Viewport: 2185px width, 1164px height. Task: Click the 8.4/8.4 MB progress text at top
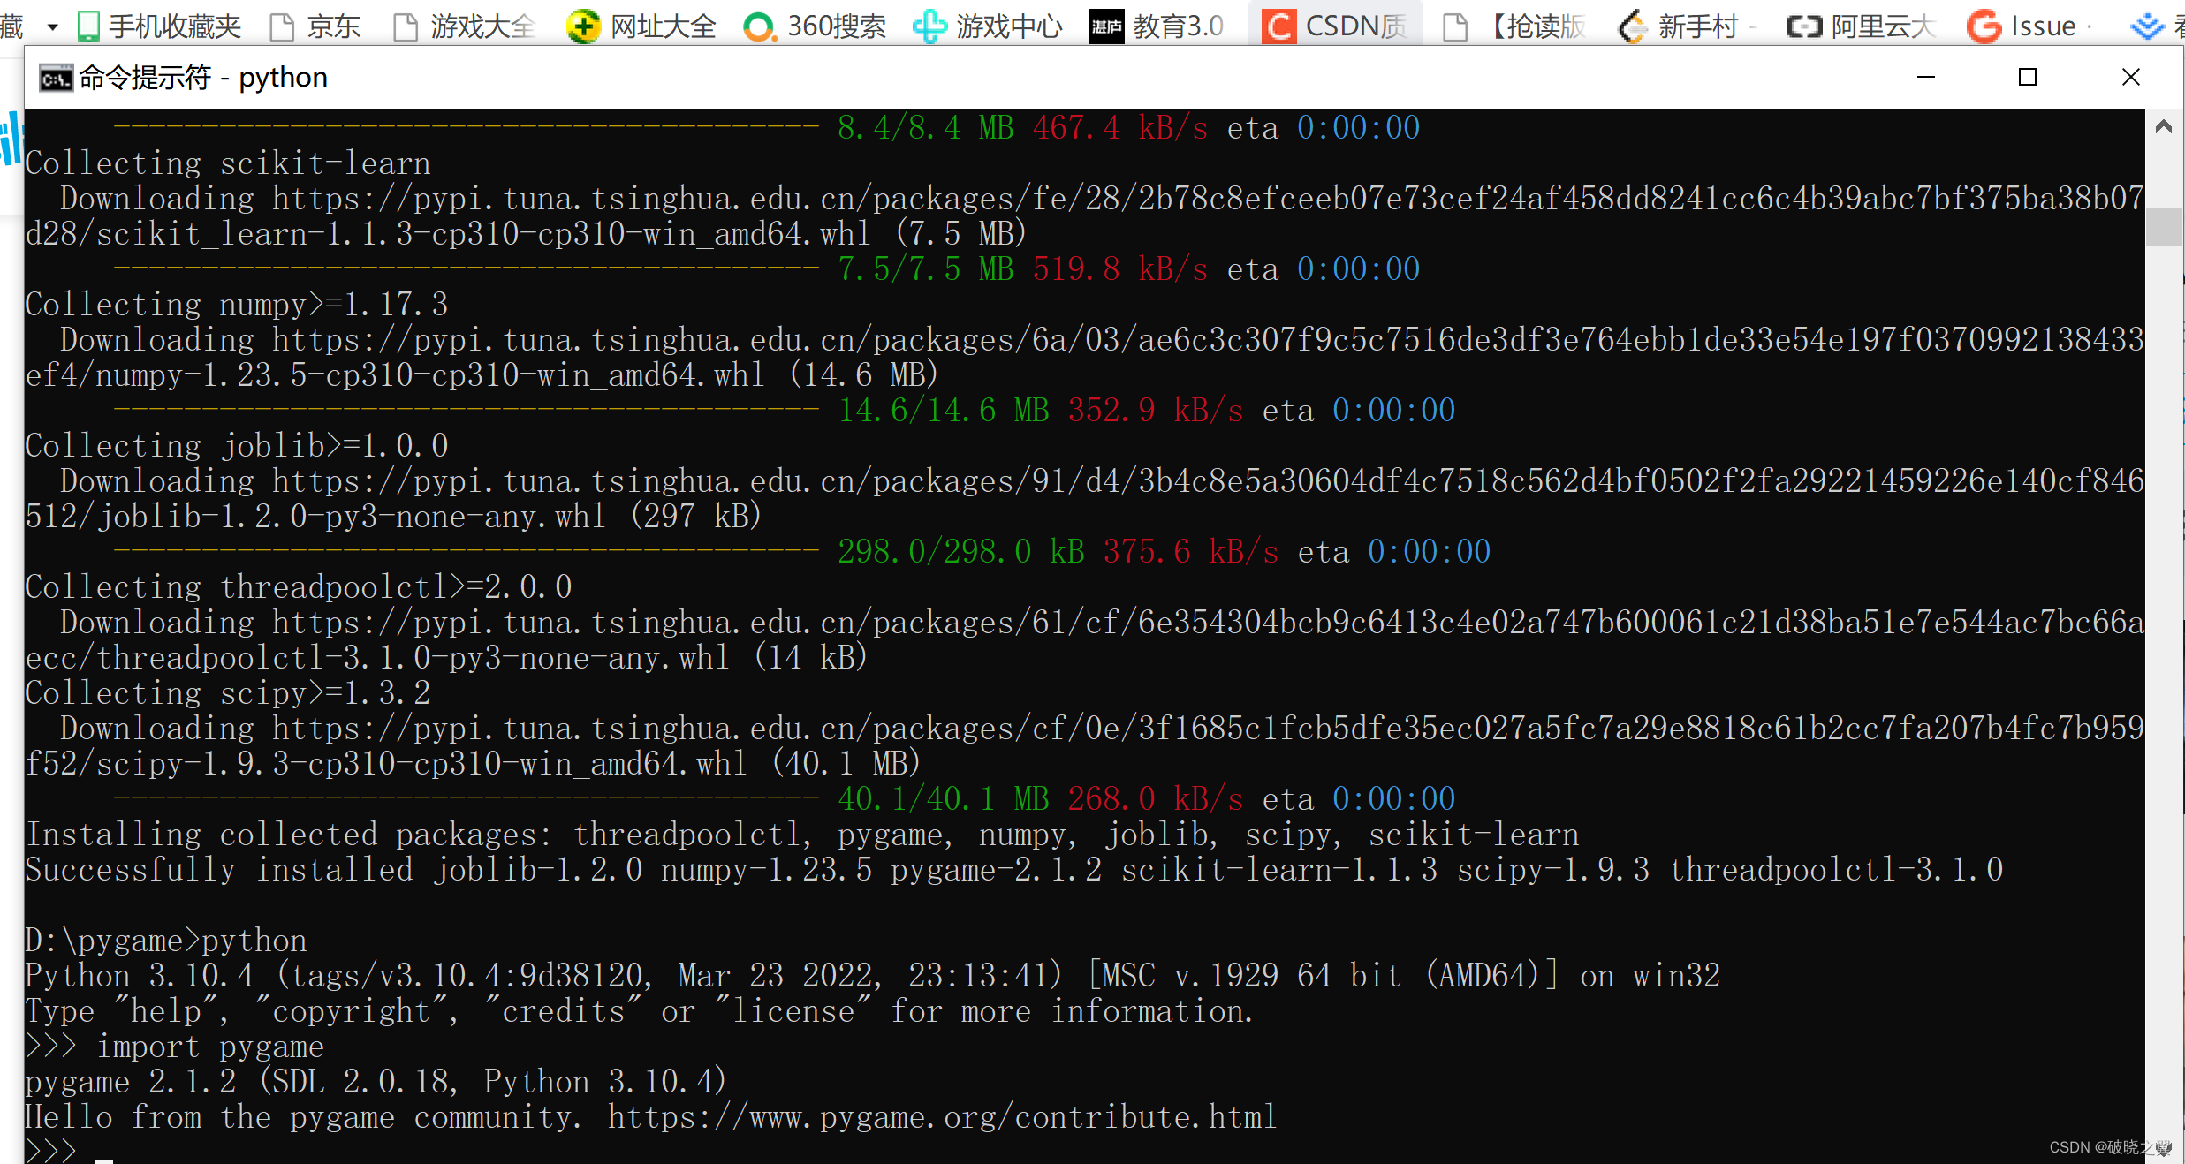(x=926, y=128)
